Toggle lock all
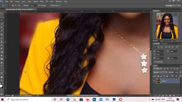The height and width of the screenshot is (102, 182). tap(167, 76)
